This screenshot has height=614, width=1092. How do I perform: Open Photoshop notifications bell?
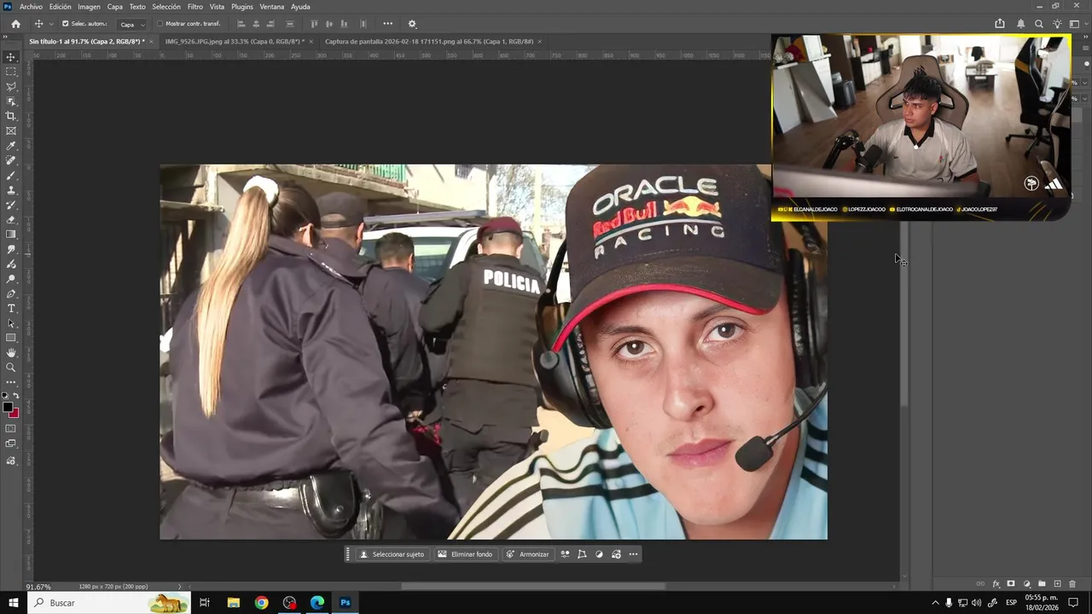click(1020, 24)
